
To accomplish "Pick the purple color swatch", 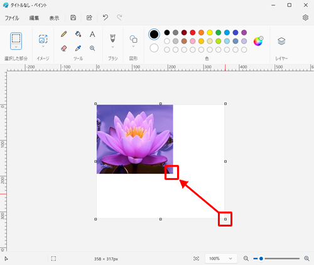I will (244, 33).
